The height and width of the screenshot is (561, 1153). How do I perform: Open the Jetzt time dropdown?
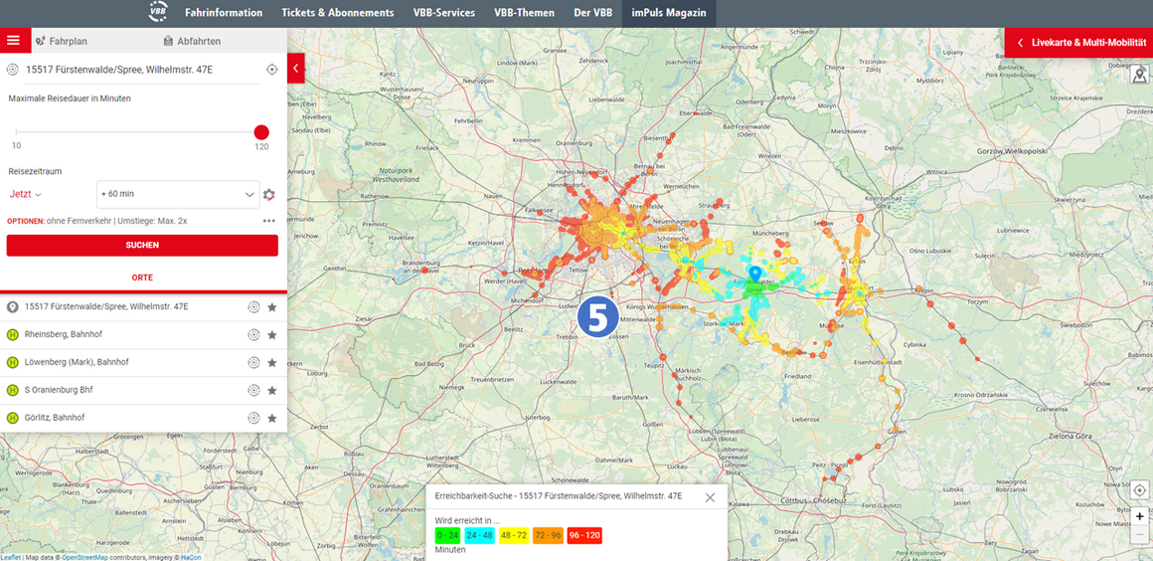click(25, 194)
